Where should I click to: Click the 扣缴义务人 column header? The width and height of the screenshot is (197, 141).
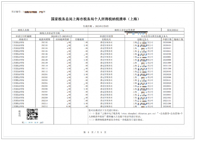tap(143, 39)
